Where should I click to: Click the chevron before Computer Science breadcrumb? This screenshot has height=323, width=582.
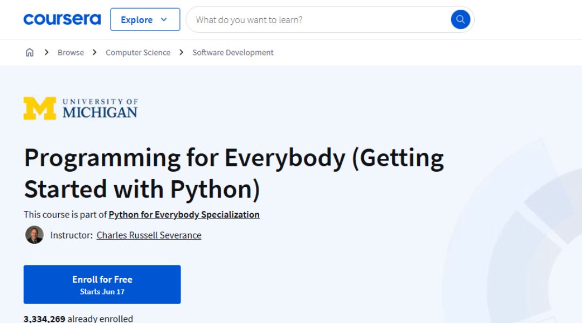tap(95, 52)
